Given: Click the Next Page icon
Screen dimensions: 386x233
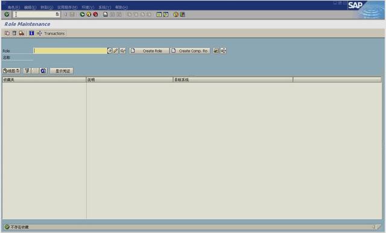Looking at the screenshot, I should coord(142,14).
